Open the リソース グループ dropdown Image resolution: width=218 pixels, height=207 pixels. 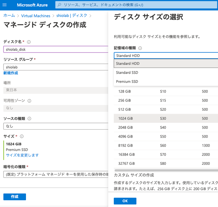click(56, 67)
